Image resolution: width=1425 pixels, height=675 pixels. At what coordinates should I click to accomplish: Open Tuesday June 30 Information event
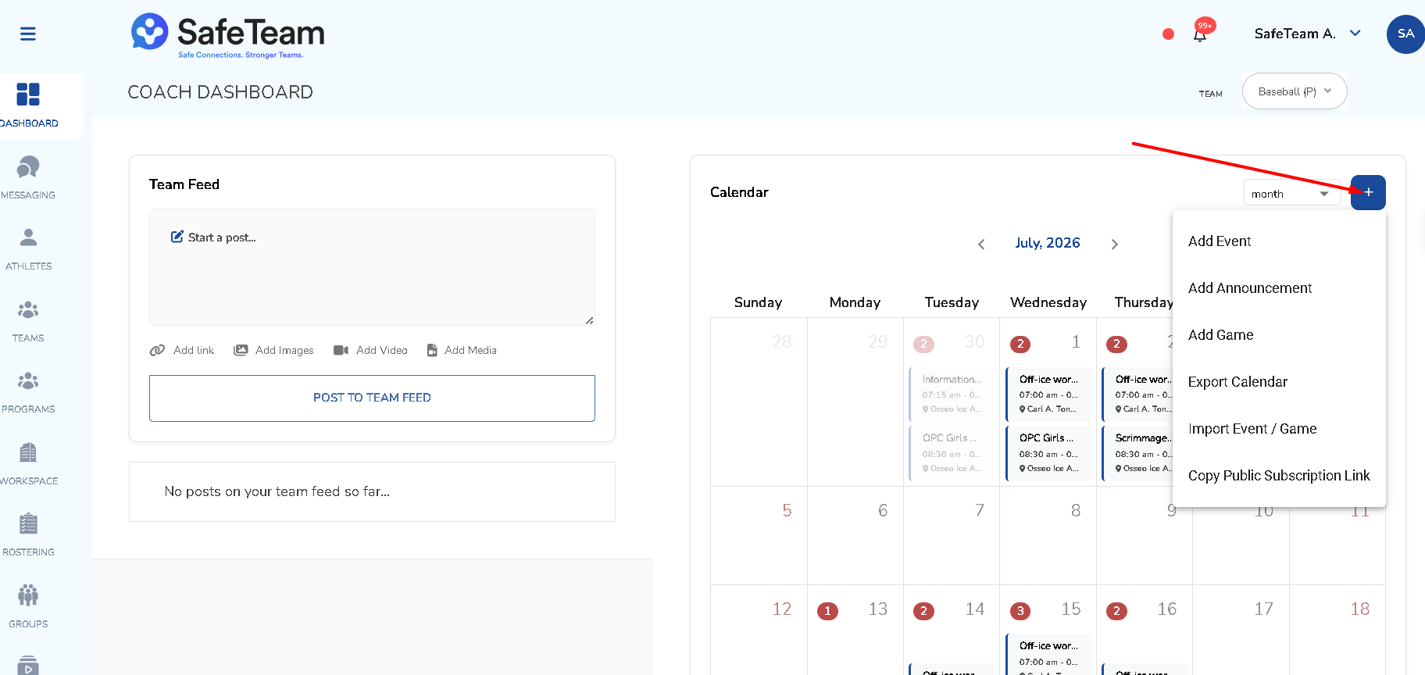952,394
